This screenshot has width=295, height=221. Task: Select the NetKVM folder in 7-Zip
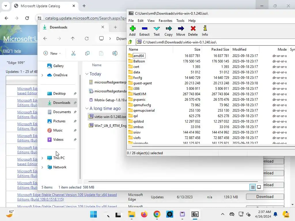coord(140,94)
